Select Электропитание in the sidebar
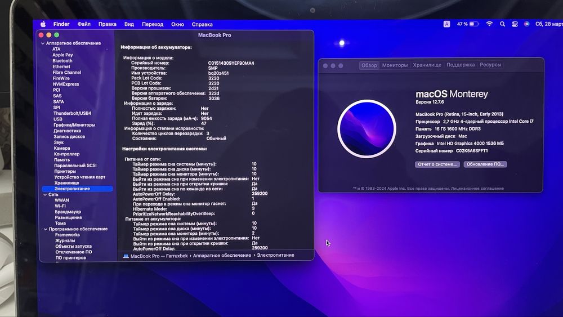This screenshot has width=563, height=317. (77, 189)
